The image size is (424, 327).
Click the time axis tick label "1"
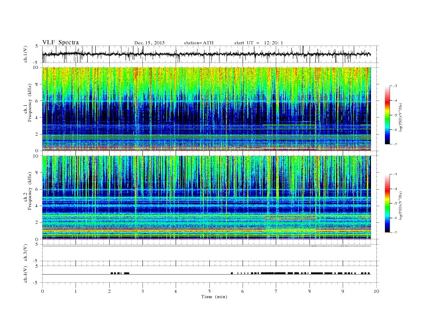tap(75, 291)
